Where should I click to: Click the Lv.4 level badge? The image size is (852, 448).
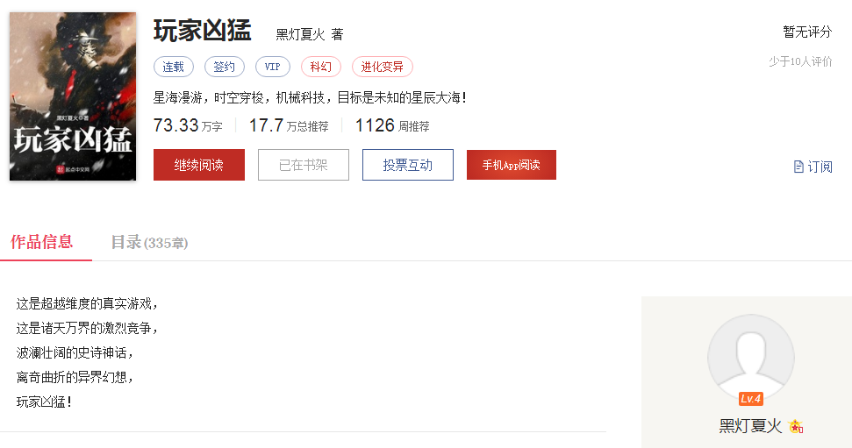coord(751,399)
